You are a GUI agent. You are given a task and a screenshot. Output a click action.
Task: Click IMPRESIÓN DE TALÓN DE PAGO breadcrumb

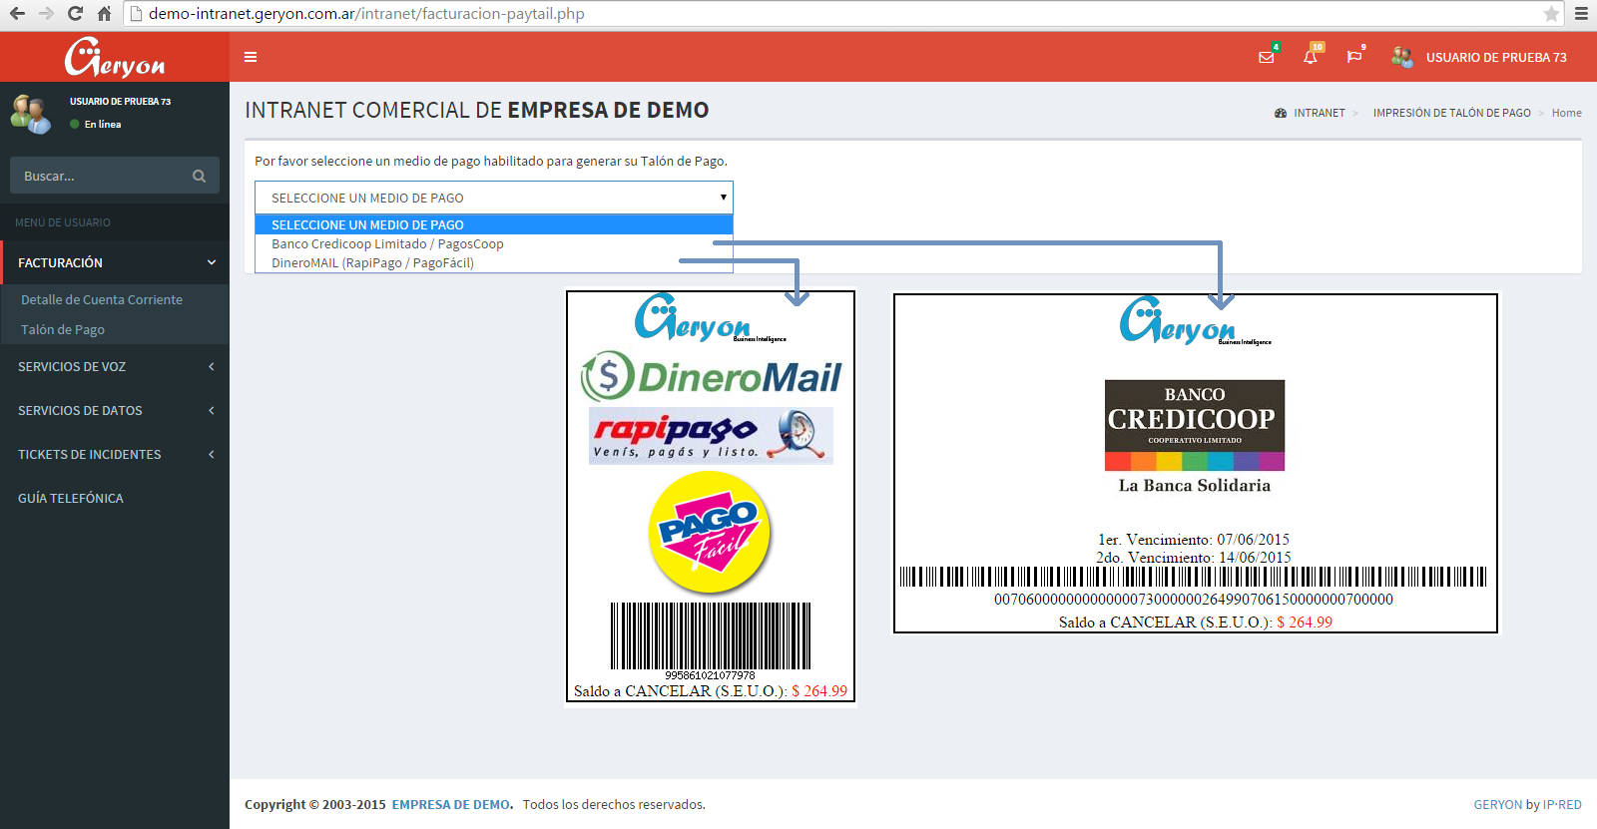(1452, 113)
